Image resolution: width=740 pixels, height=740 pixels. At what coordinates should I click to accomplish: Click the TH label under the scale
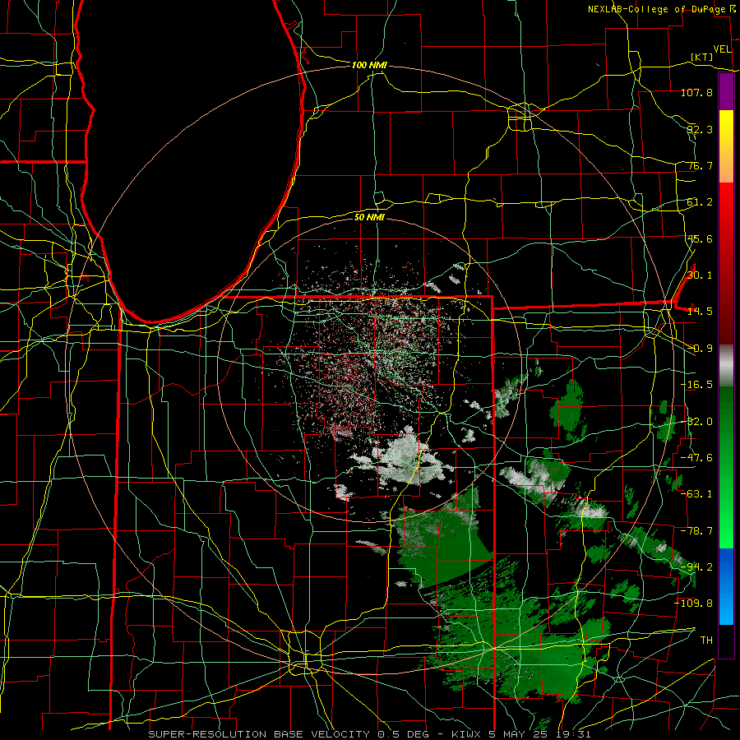coord(706,641)
